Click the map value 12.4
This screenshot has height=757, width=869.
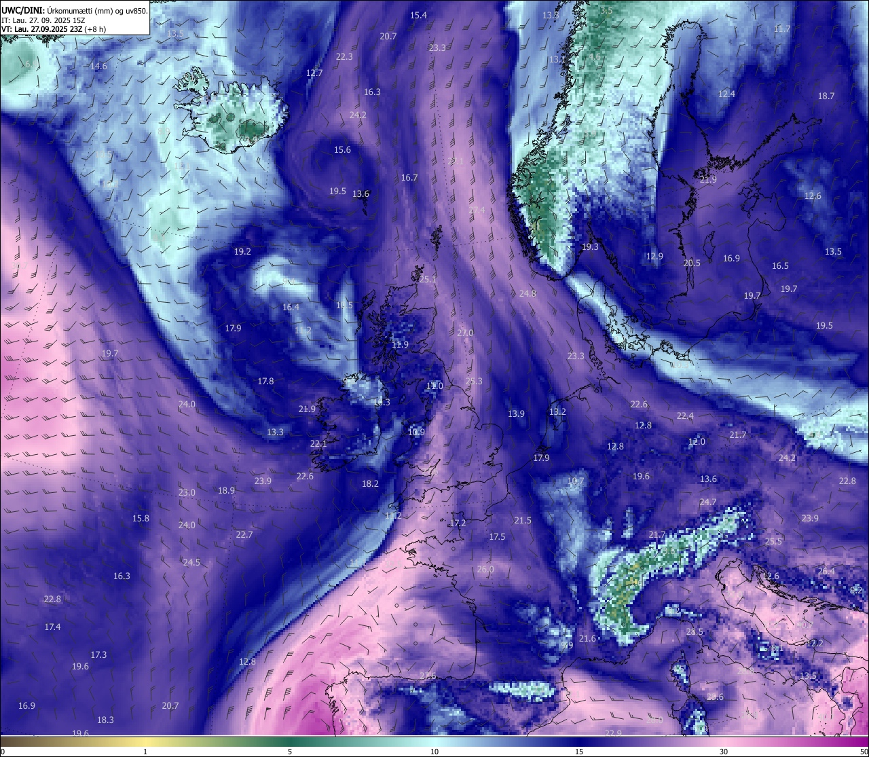click(x=727, y=94)
